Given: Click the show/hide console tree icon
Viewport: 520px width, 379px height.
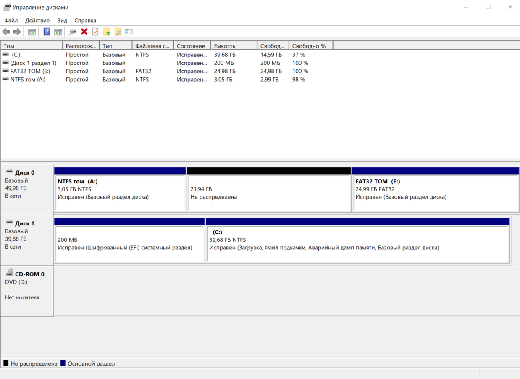Looking at the screenshot, I should [32, 32].
